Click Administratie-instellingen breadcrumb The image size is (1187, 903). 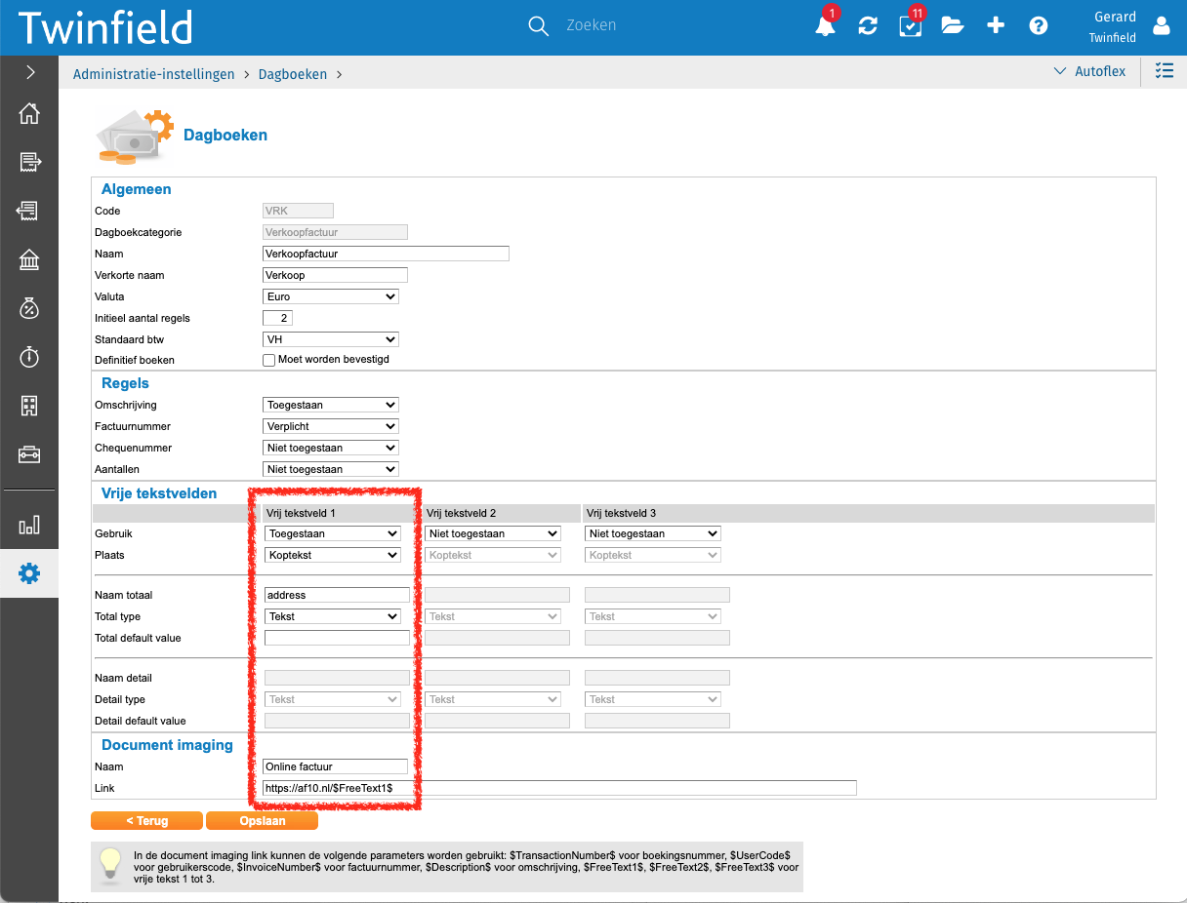pyautogui.click(x=154, y=74)
